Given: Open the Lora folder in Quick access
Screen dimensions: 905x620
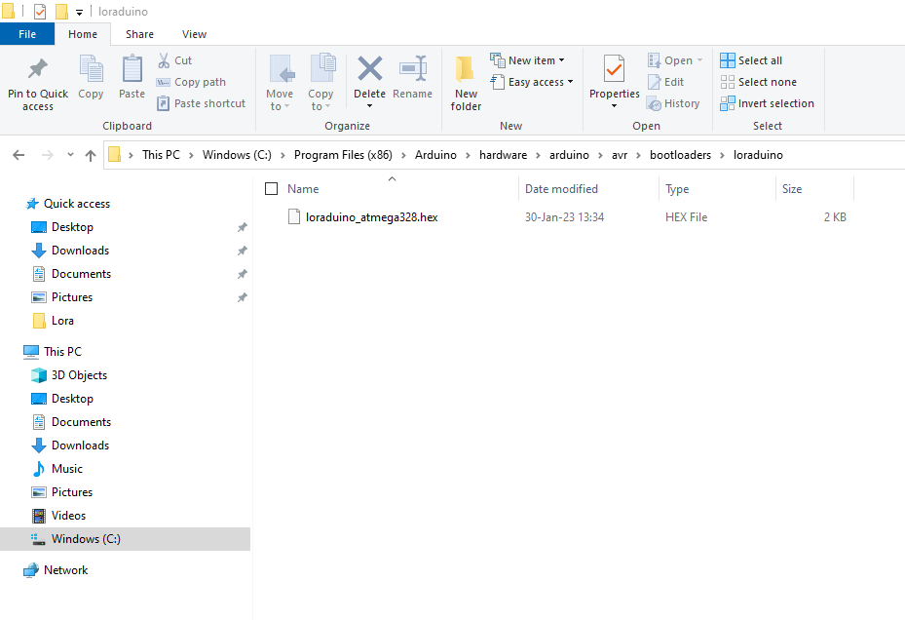Looking at the screenshot, I should point(62,321).
